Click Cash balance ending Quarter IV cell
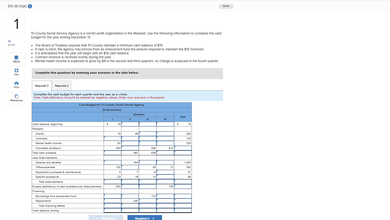The image size is (390, 220). (165, 211)
